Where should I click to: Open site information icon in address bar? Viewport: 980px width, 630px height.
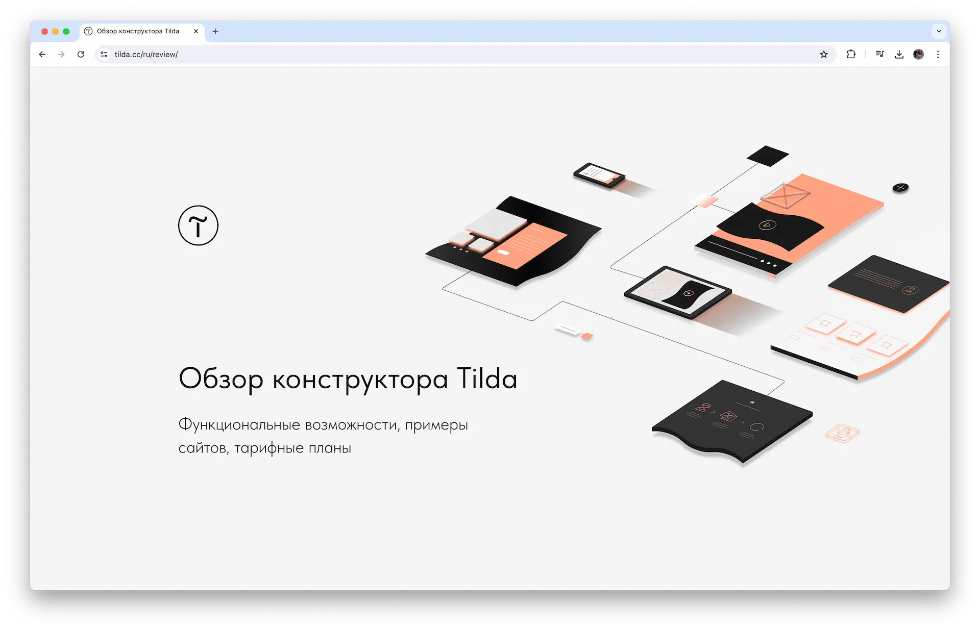(x=104, y=54)
